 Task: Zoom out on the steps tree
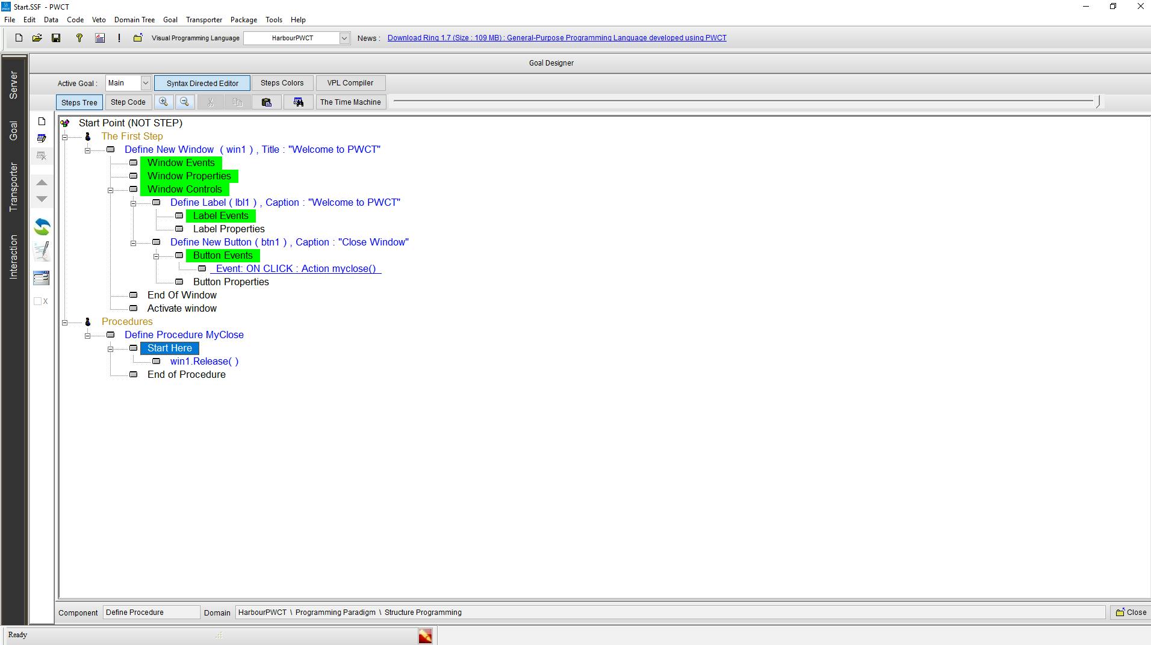[x=185, y=102]
